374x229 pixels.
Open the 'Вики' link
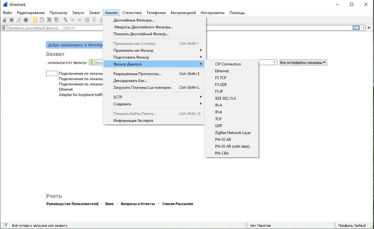(x=109, y=204)
